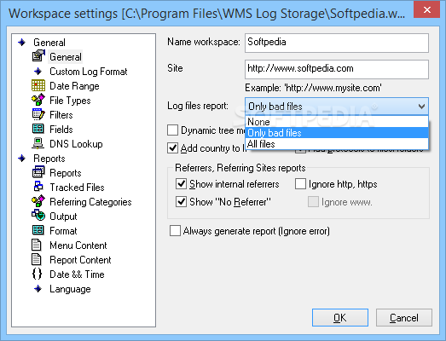The height and width of the screenshot is (341, 446).
Task: Click the Filters notepad icon
Action: (x=38, y=114)
